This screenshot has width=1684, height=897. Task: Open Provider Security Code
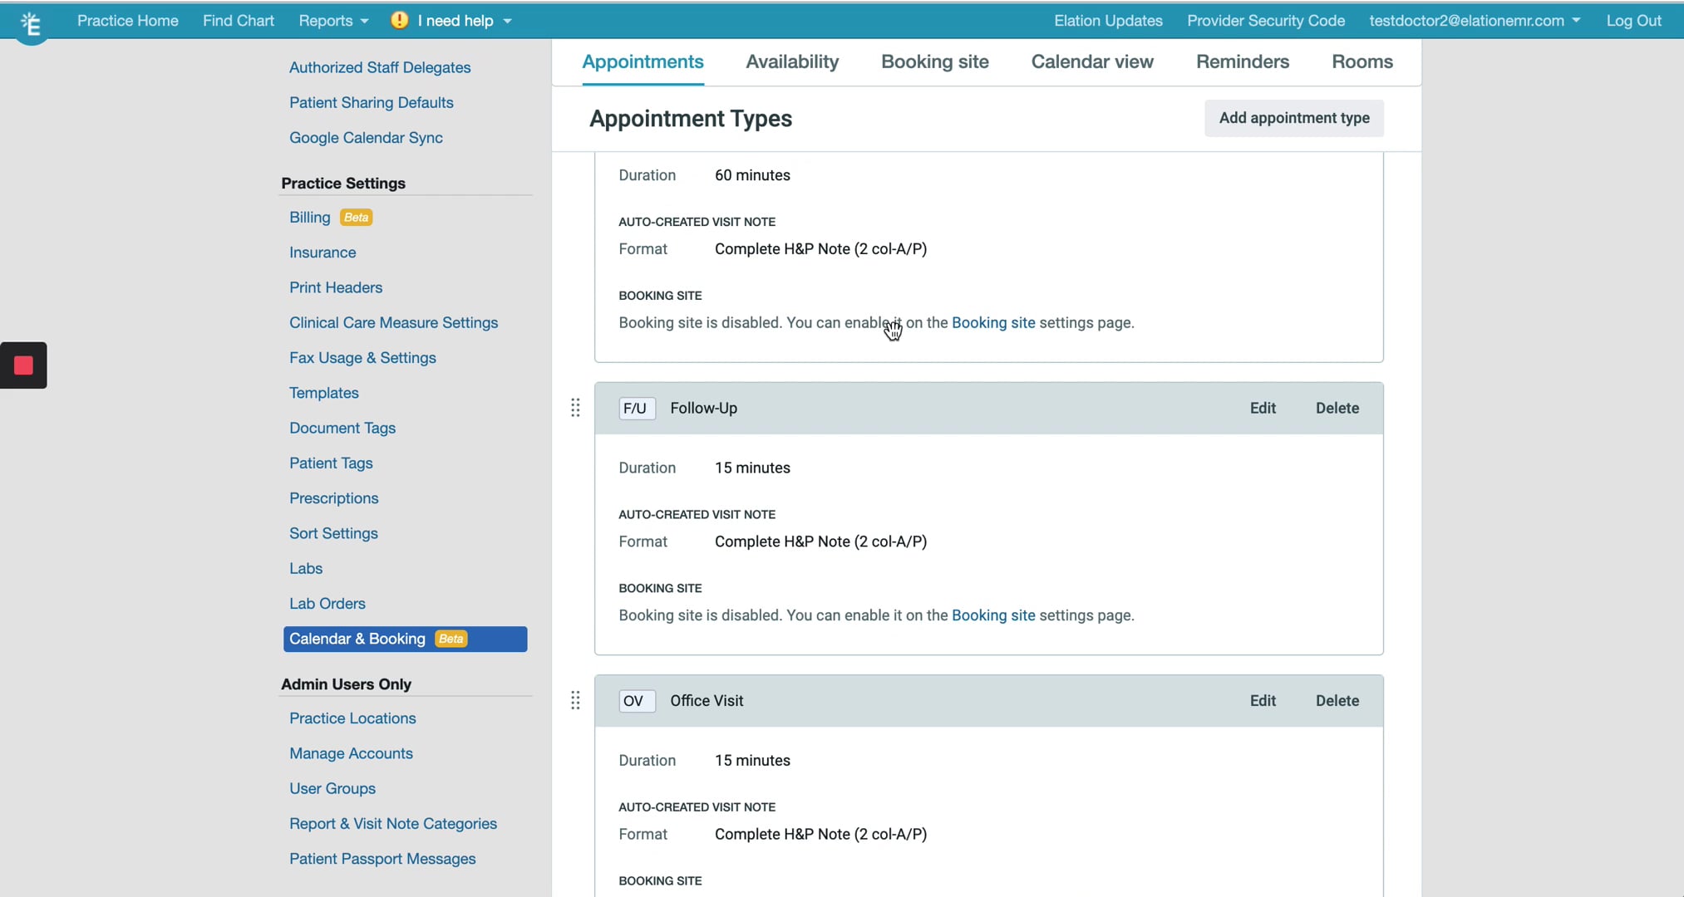(x=1266, y=21)
